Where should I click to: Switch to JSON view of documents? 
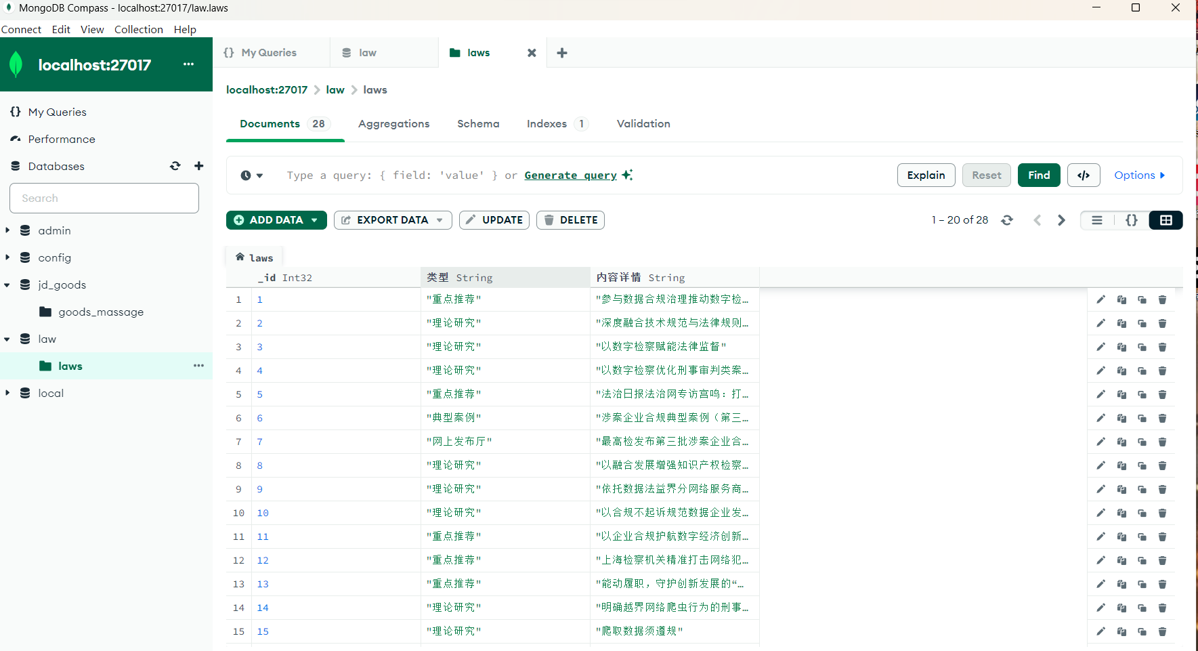pyautogui.click(x=1131, y=220)
